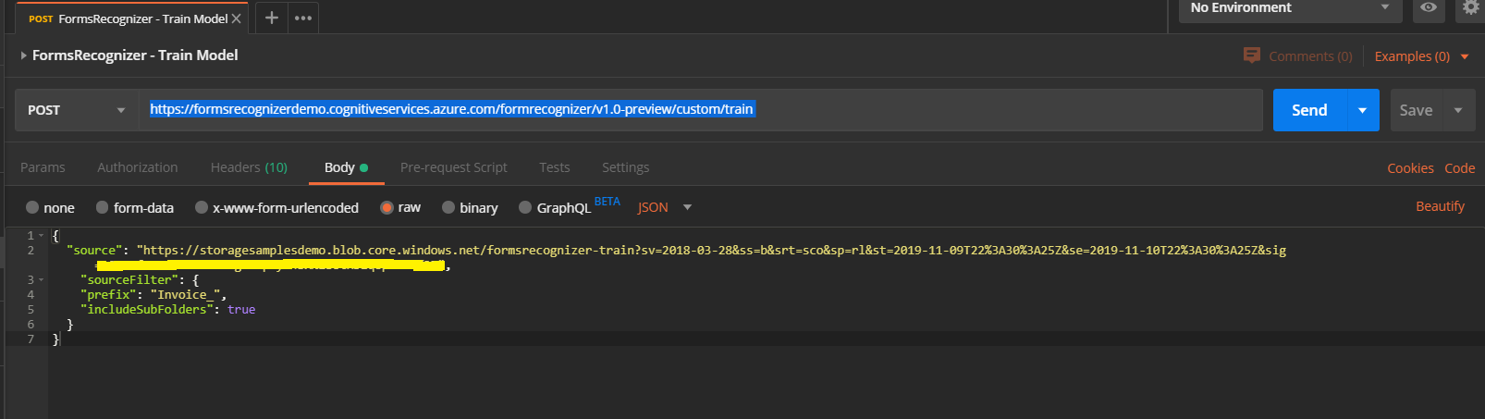The width and height of the screenshot is (1485, 419).
Task: Select the none body type
Action: tap(50, 207)
